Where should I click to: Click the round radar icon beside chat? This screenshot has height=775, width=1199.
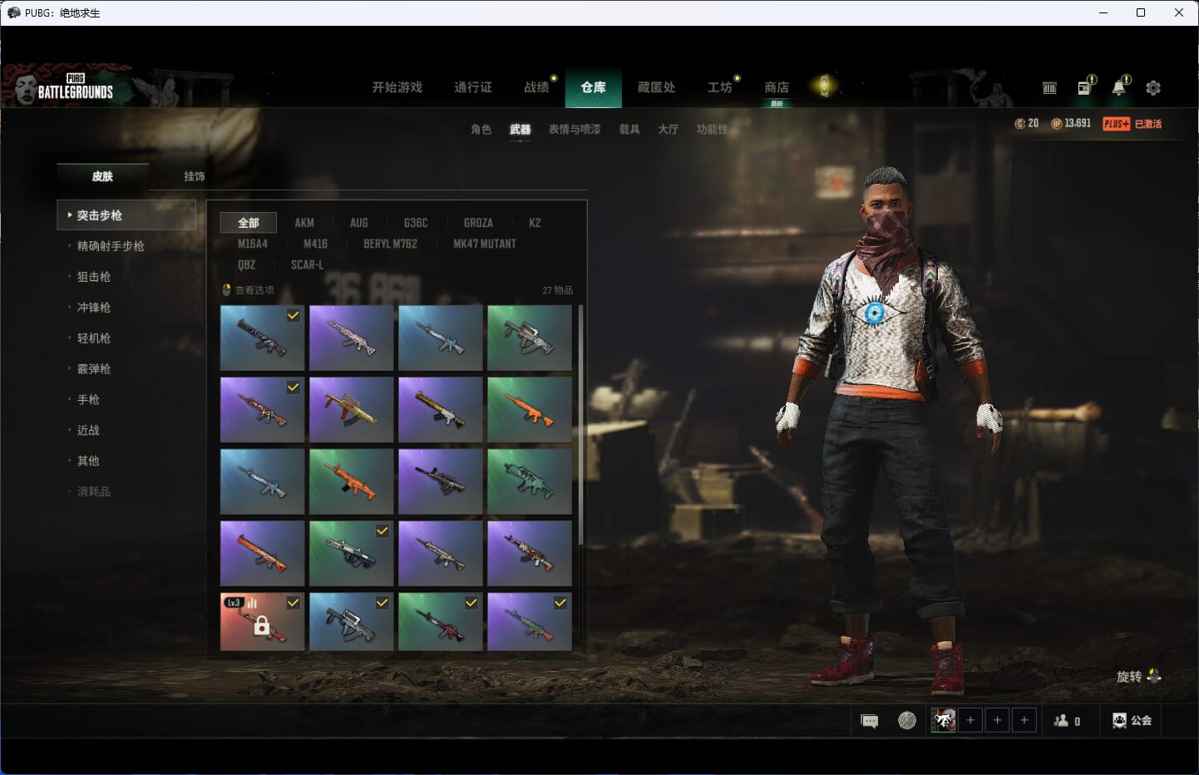coord(907,720)
